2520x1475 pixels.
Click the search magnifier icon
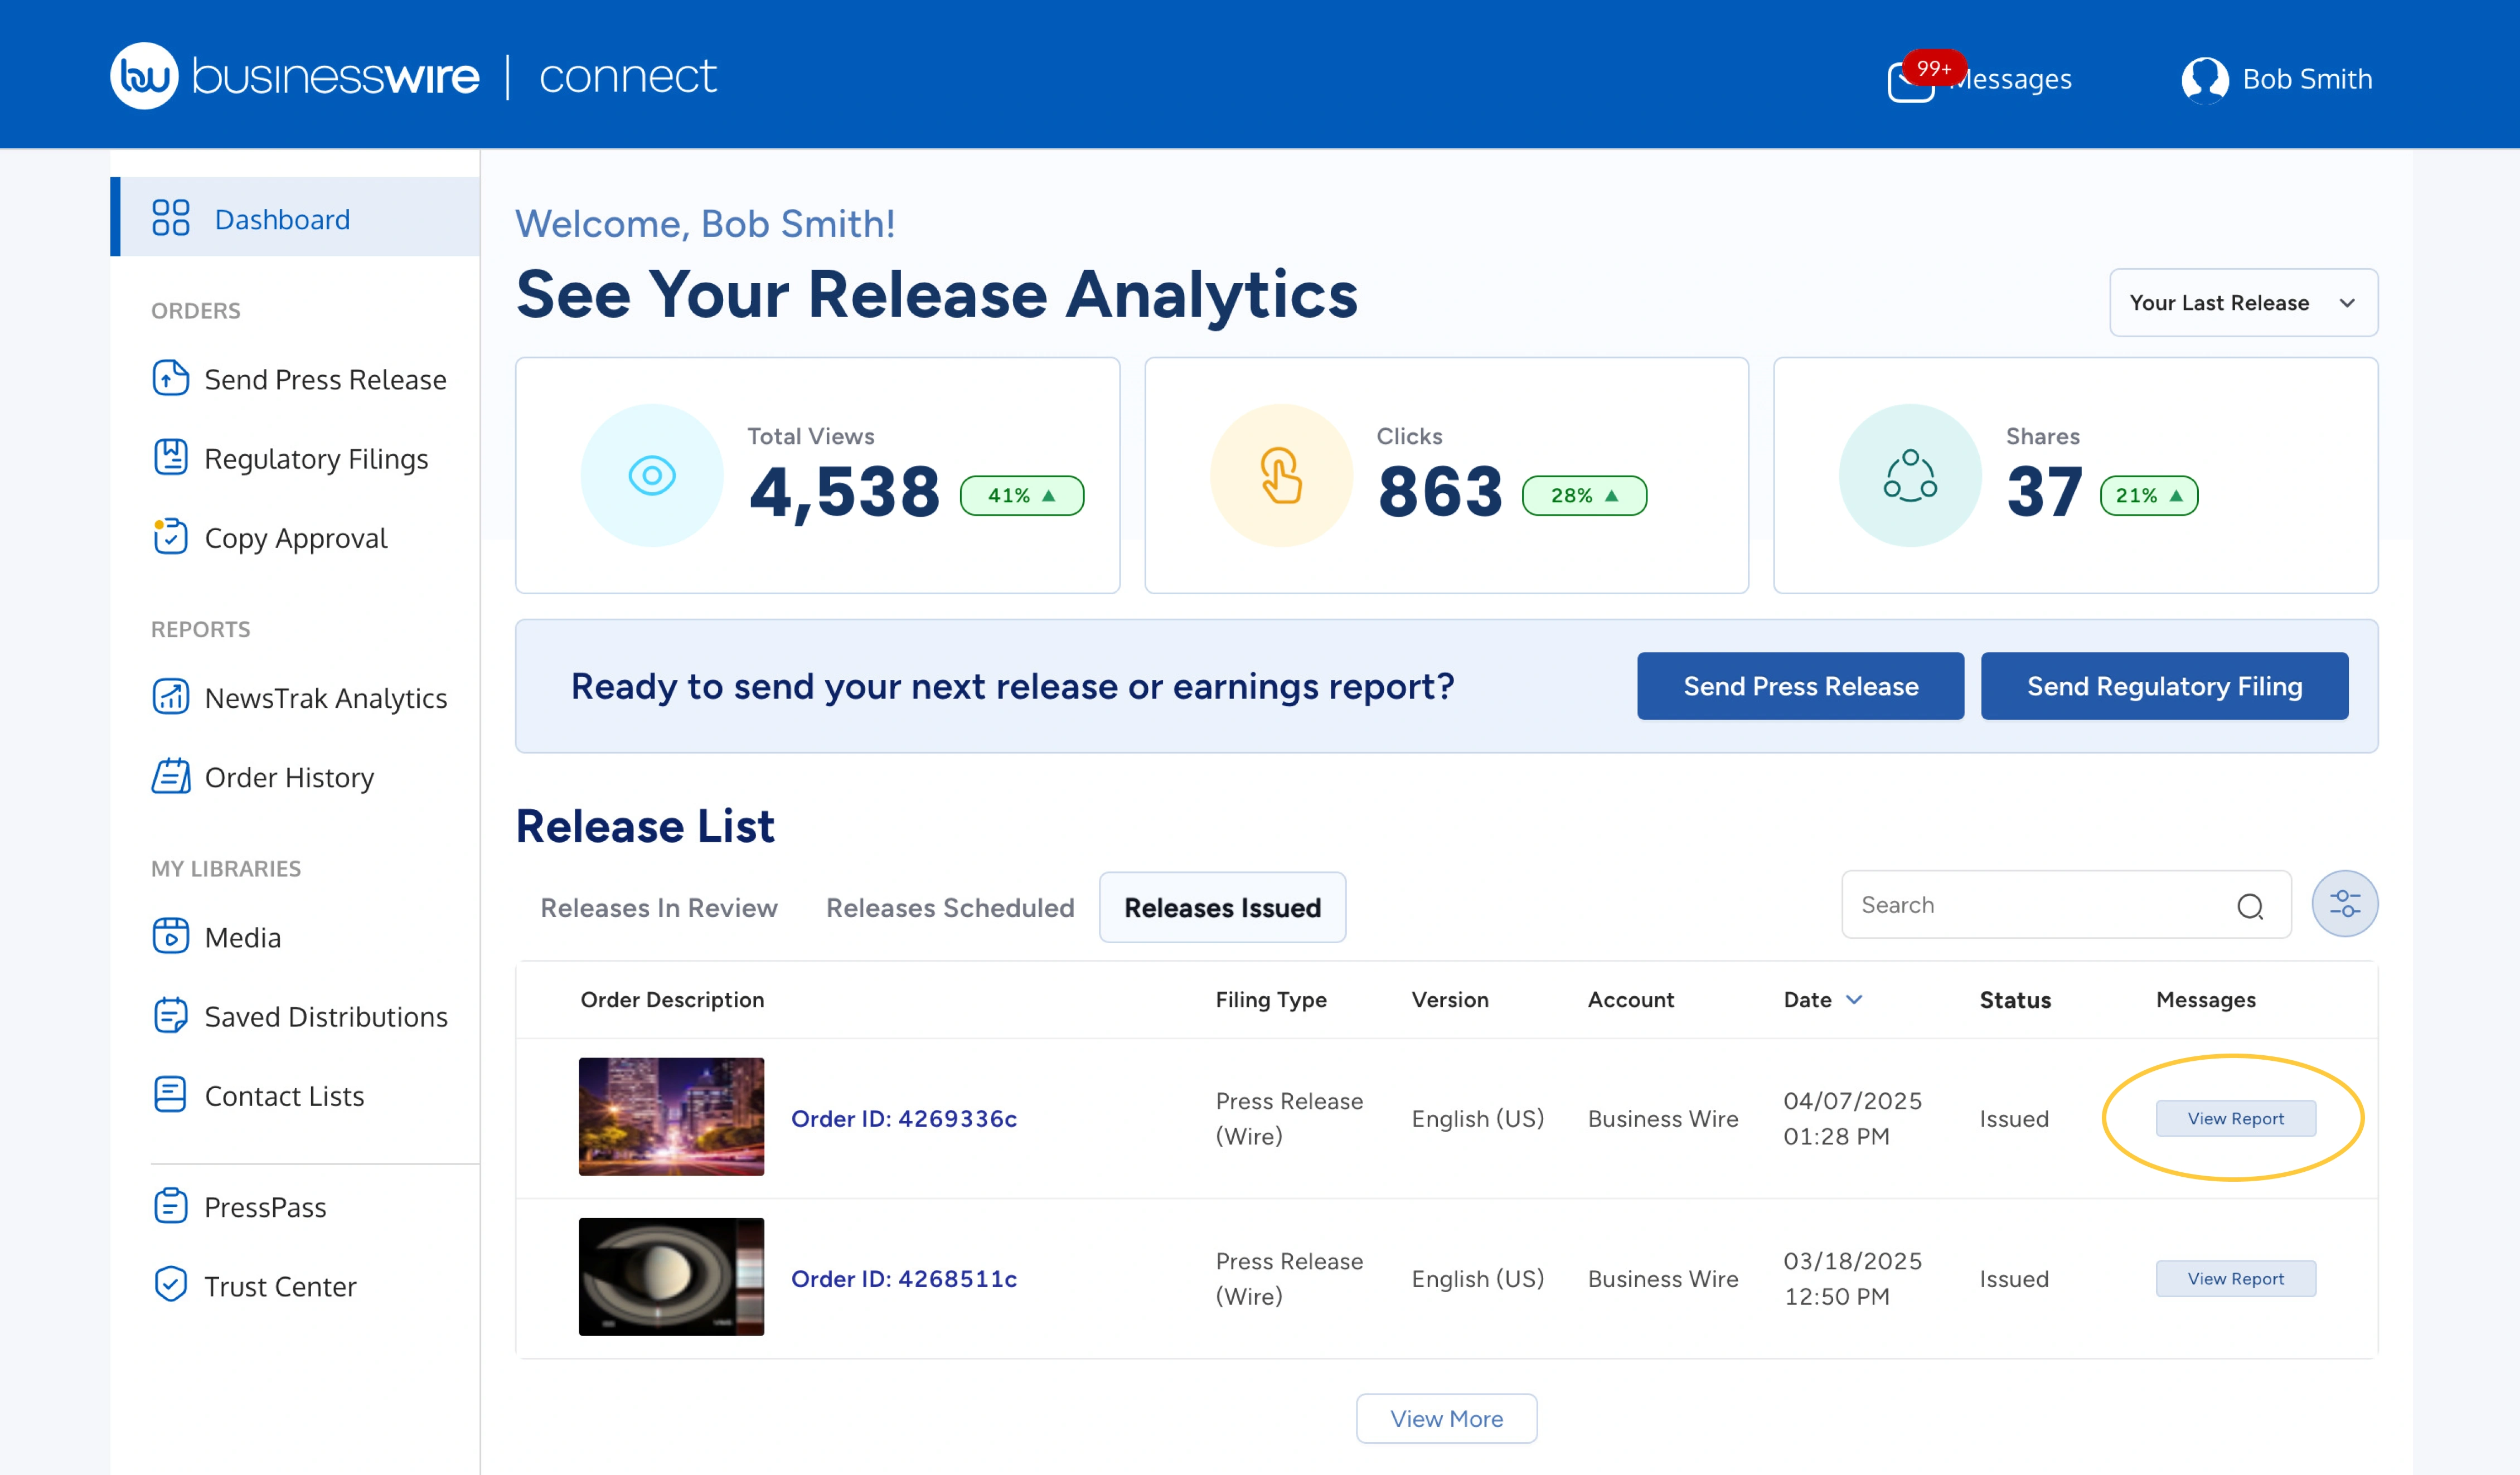tap(2250, 906)
